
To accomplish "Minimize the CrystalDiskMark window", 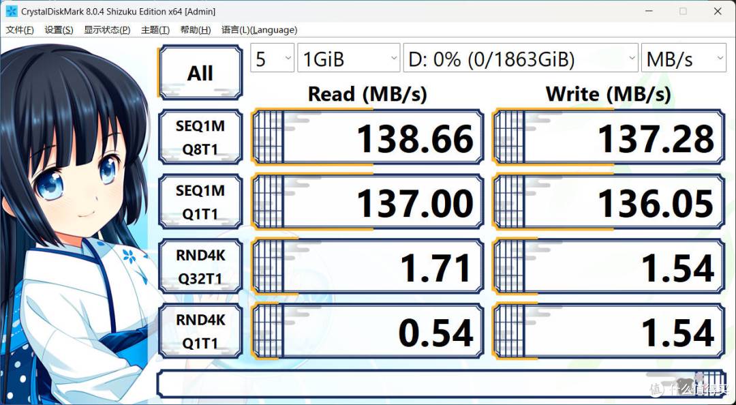I will (649, 12).
